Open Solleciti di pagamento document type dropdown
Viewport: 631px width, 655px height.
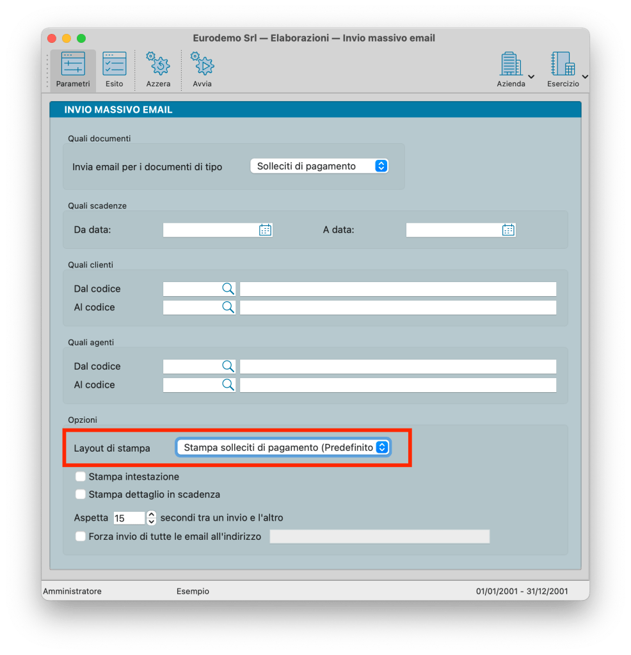319,166
